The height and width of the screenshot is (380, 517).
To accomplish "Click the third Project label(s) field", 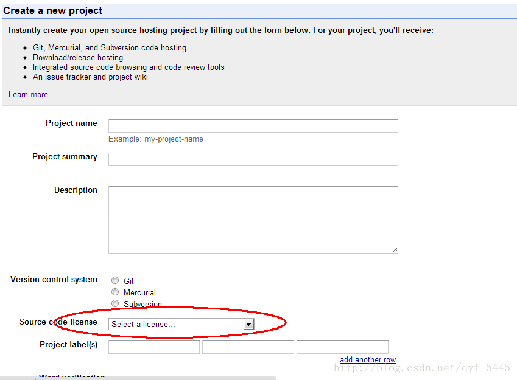I will (x=342, y=347).
